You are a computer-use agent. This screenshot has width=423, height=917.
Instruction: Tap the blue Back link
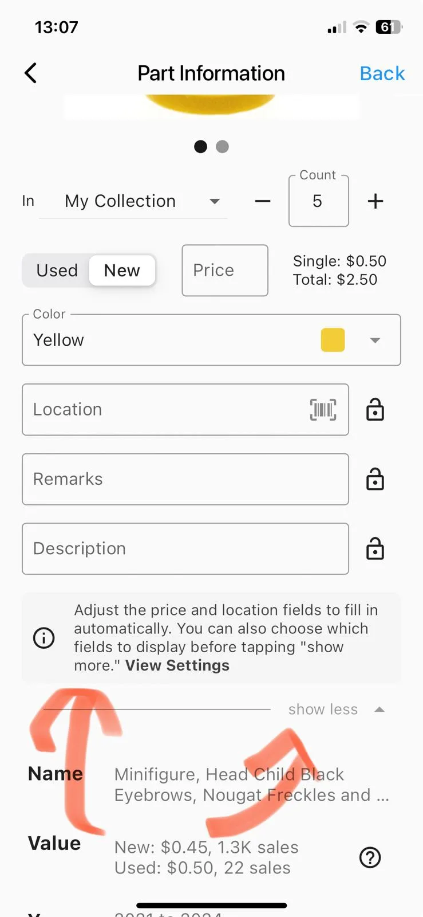pyautogui.click(x=382, y=73)
